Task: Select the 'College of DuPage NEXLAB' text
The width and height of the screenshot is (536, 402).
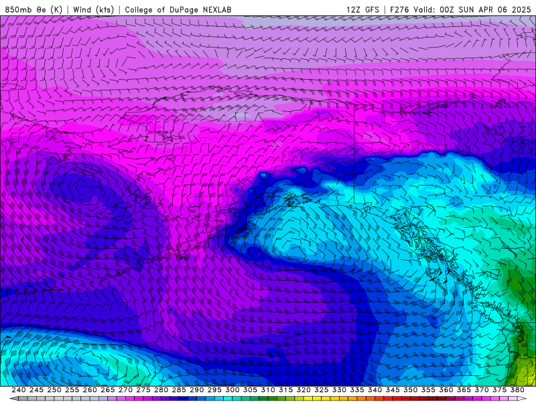Action: coord(178,10)
